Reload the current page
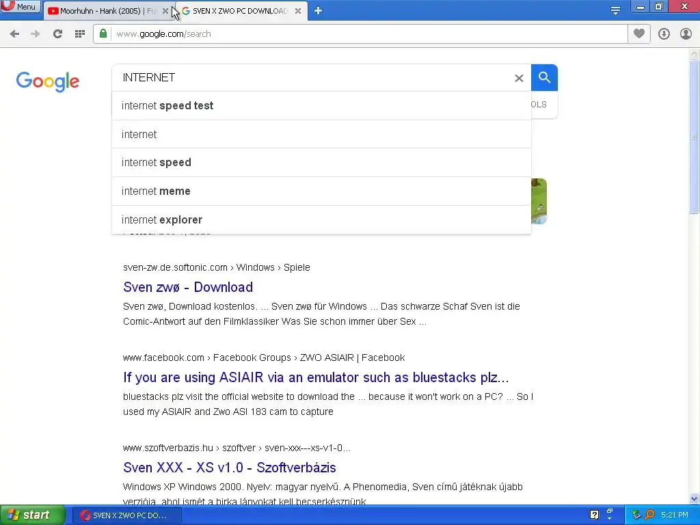Viewport: 700px width, 525px height. click(x=57, y=34)
